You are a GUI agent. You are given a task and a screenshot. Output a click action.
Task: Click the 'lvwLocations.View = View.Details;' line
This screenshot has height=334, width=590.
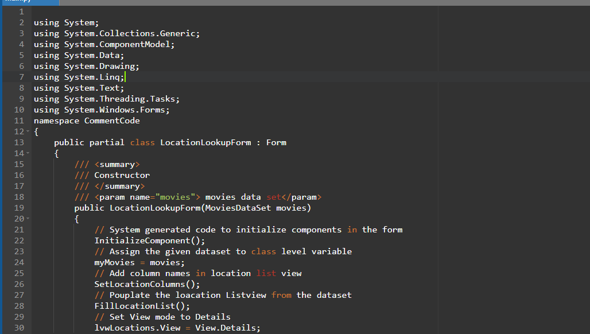(x=177, y=328)
